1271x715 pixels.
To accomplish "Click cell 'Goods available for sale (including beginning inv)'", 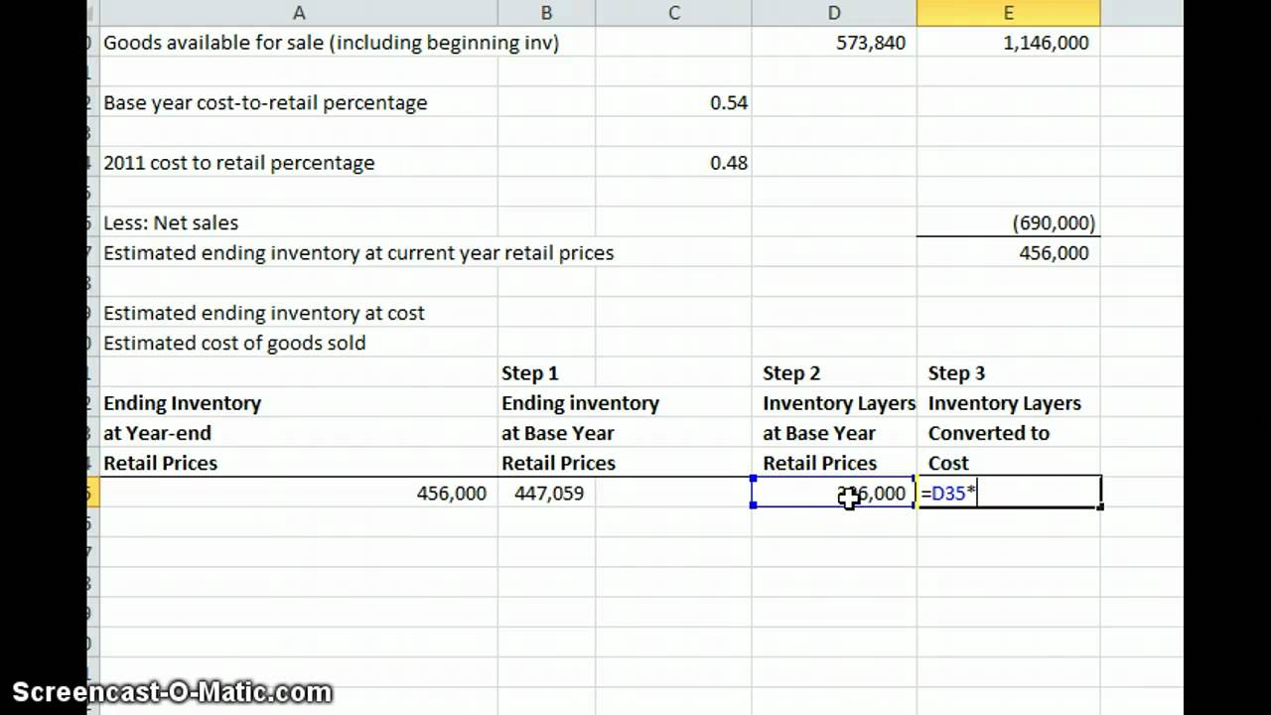I will [x=298, y=43].
